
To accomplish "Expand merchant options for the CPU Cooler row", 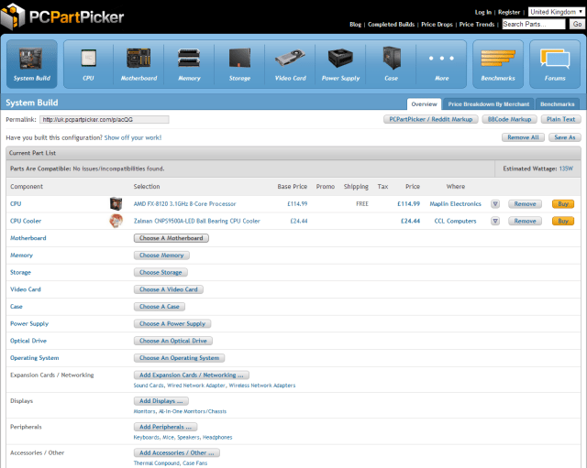I will (495, 222).
